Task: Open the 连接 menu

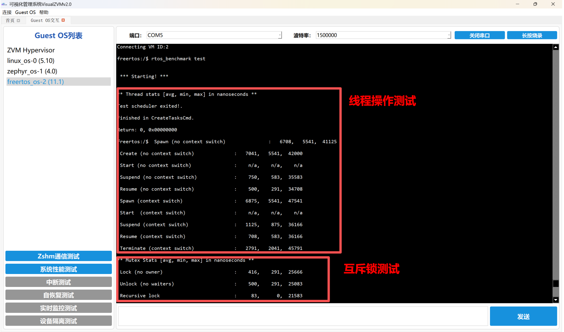Action: click(x=7, y=12)
